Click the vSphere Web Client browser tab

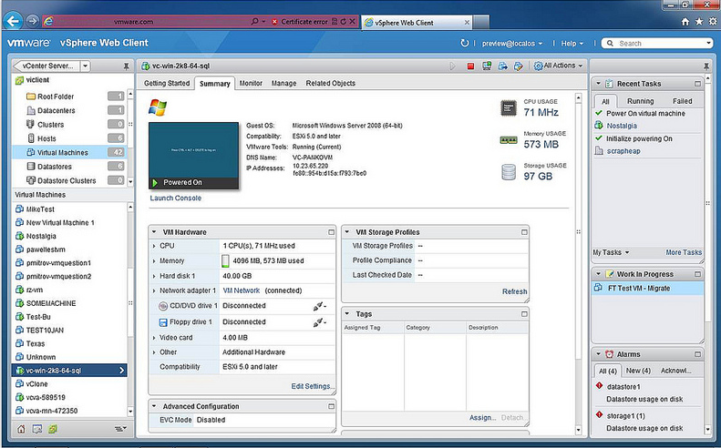click(x=417, y=23)
